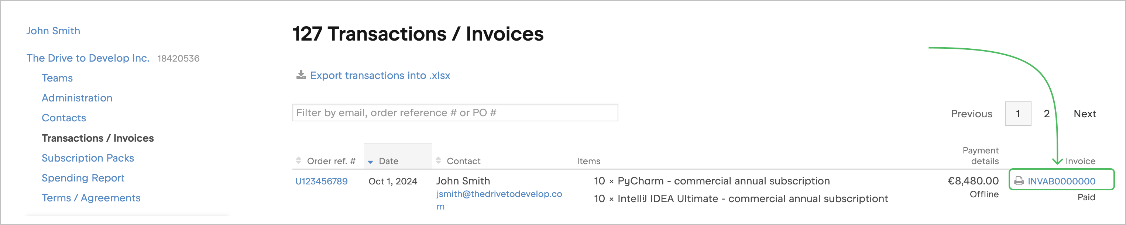Screen dimensions: 1126x225
Task: Select Transactions / Invoices sidebar item
Action: point(97,138)
